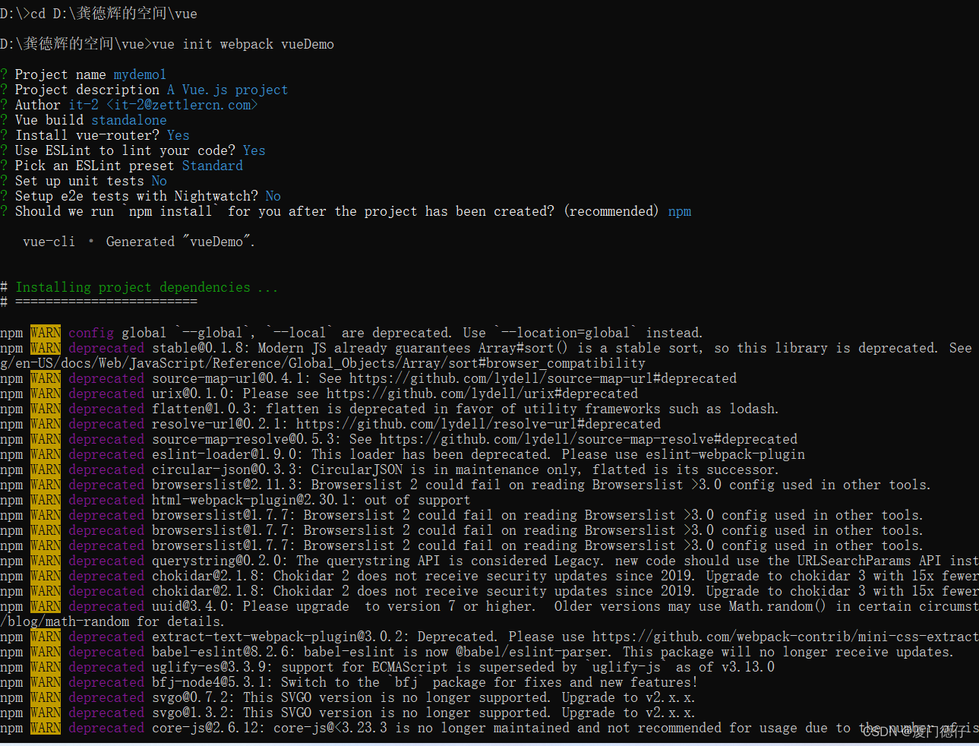Click the 'No' after Nightwatch e2e question

[273, 196]
